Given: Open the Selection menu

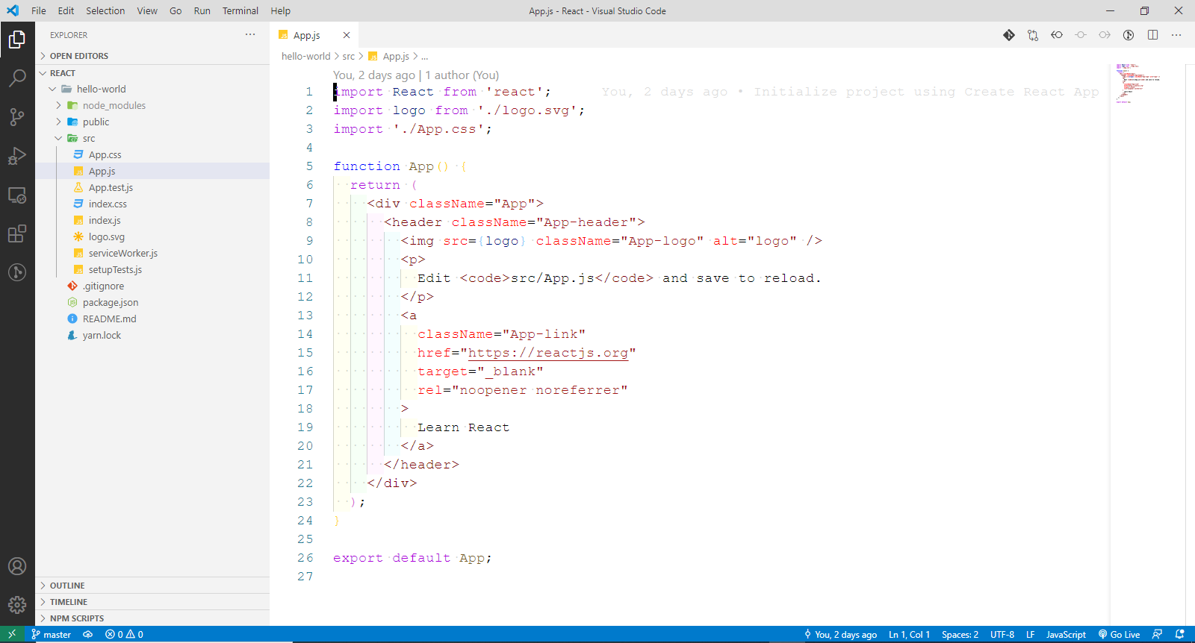Looking at the screenshot, I should pyautogui.click(x=105, y=10).
